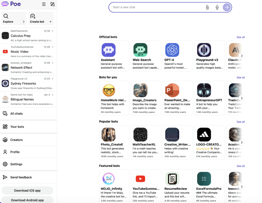
Task: Open the PowerPoint bot icon
Action: pyautogui.click(x=172, y=90)
